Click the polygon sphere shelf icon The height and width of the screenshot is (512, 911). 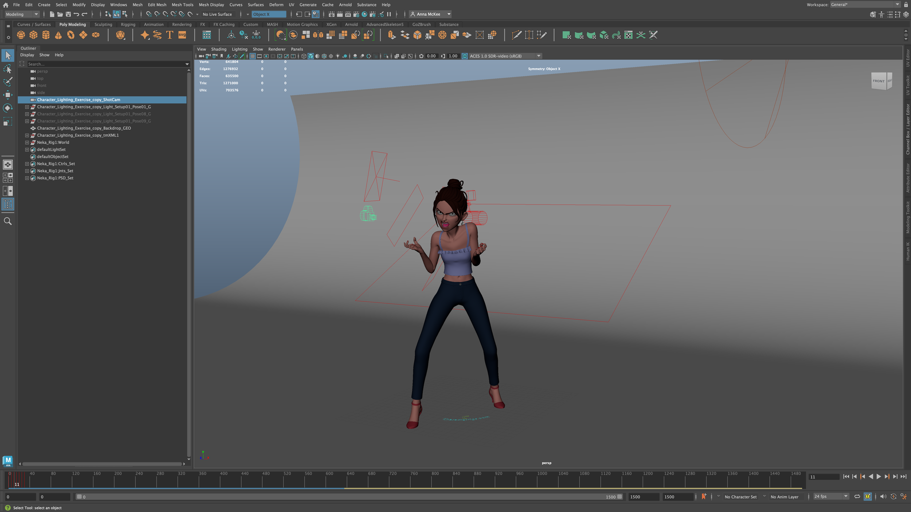tap(21, 35)
